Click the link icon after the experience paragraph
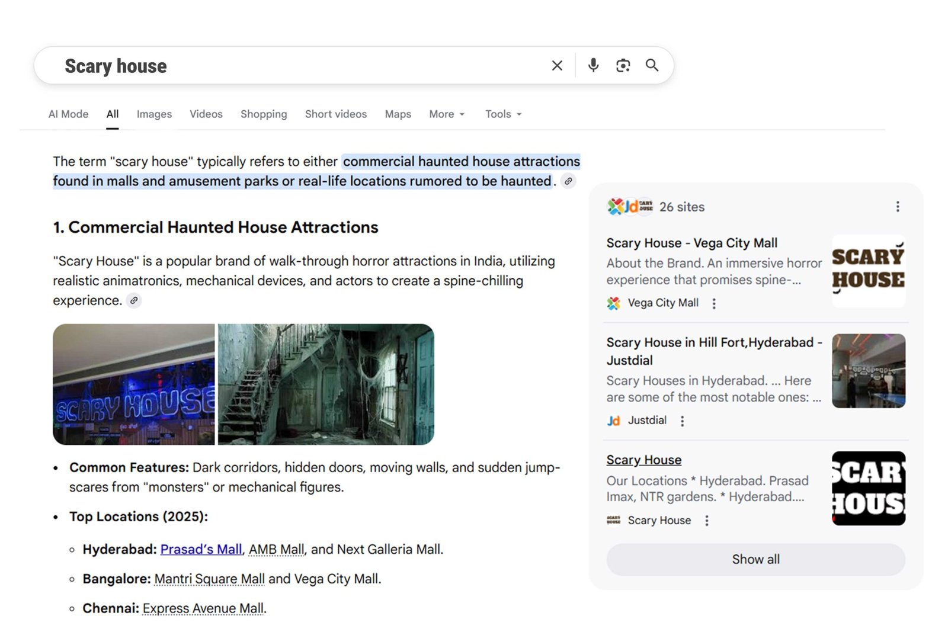948x632 pixels. (x=133, y=301)
